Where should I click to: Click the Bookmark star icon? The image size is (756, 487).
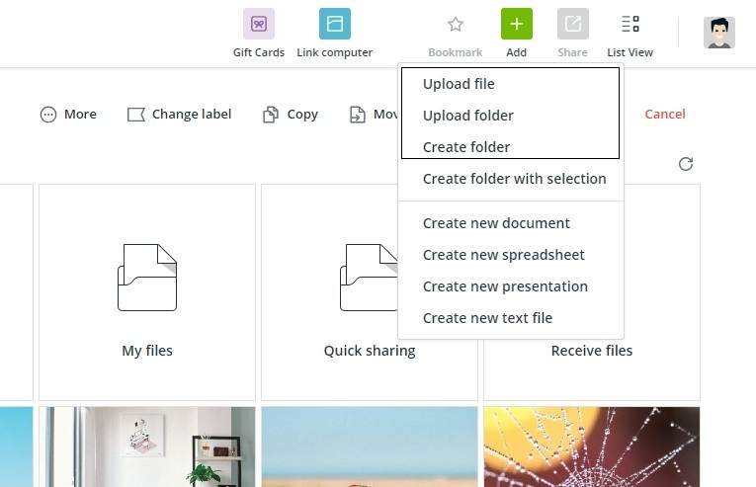(x=456, y=24)
